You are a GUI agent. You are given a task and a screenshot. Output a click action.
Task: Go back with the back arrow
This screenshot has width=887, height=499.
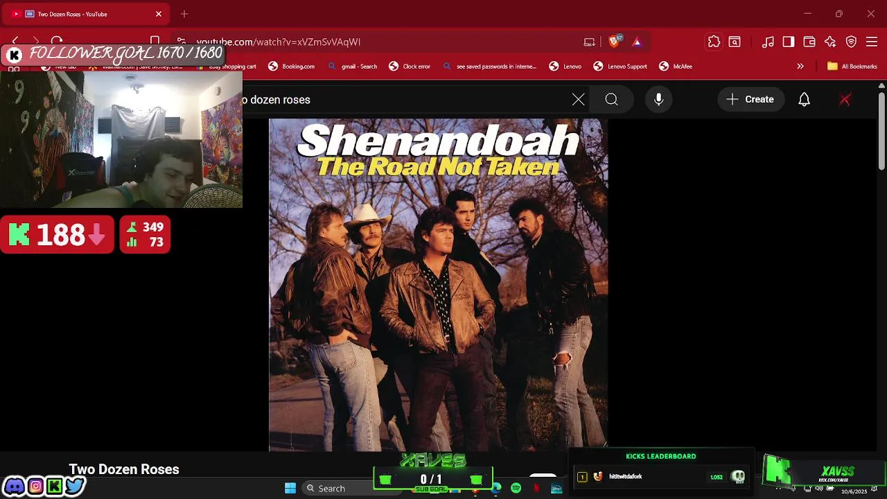point(15,41)
